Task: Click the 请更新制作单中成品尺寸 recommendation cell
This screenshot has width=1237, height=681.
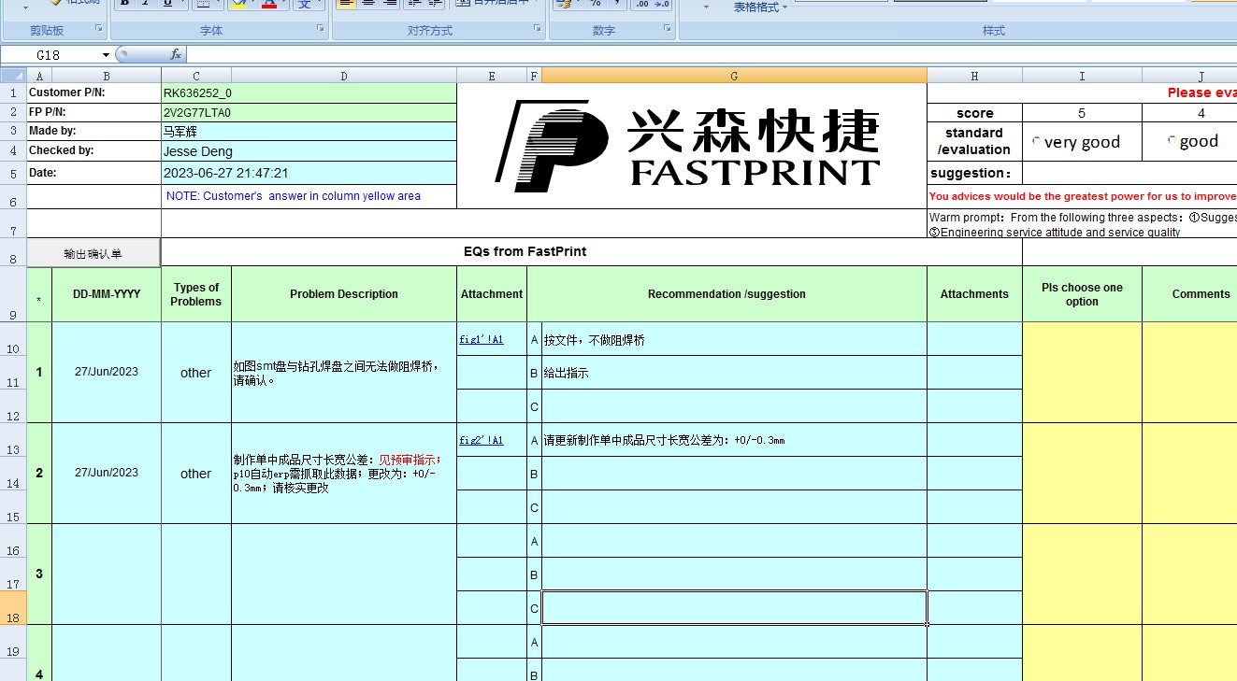Action: pos(734,440)
